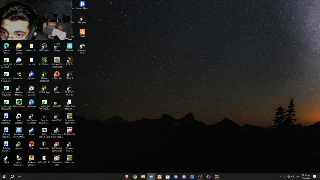Open the Edge browser desktop shortcut
Viewport: 320px width, 180px height.
point(6,49)
